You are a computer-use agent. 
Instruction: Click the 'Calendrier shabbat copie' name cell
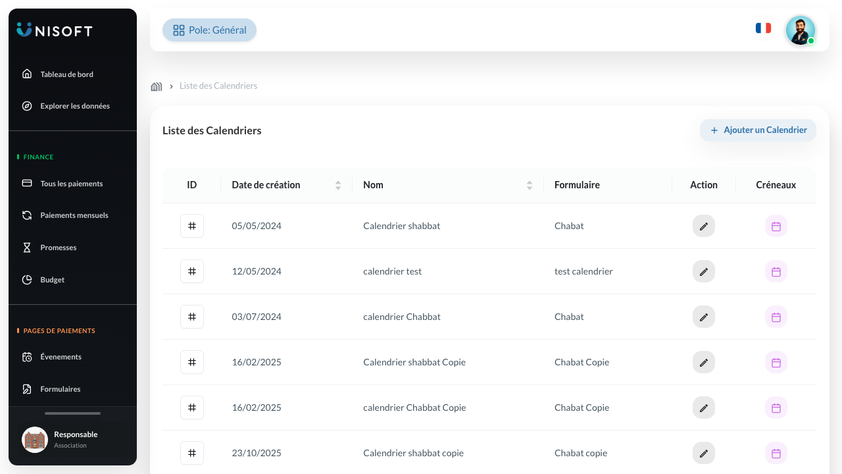point(413,453)
